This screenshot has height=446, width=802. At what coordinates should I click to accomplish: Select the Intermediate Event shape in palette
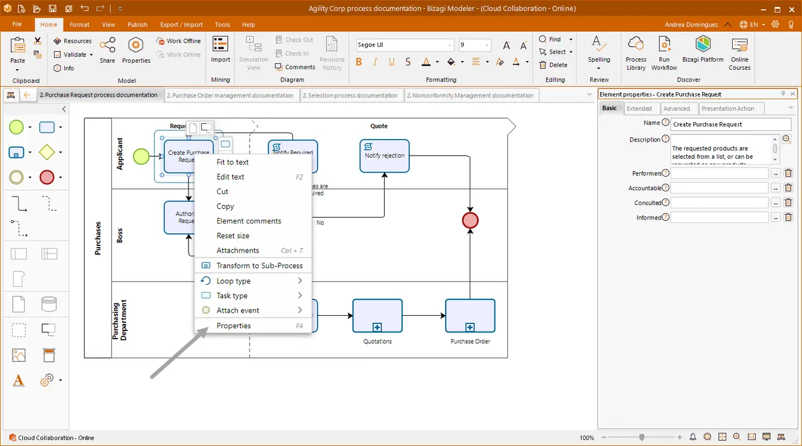point(16,177)
